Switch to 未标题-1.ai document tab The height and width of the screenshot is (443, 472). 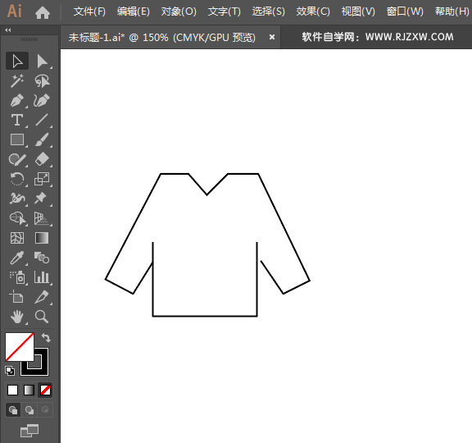(162, 38)
